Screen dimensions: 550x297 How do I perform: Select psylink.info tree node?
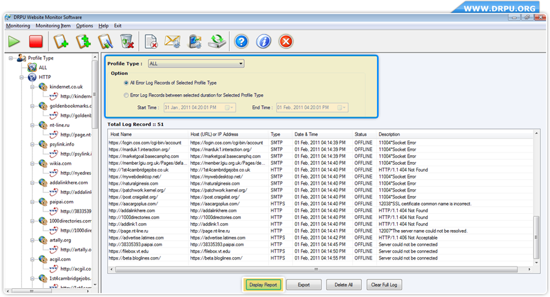(x=62, y=144)
